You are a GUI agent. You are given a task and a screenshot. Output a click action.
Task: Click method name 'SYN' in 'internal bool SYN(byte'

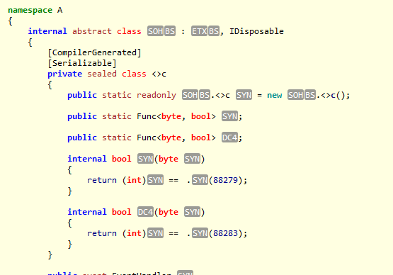pos(145,159)
